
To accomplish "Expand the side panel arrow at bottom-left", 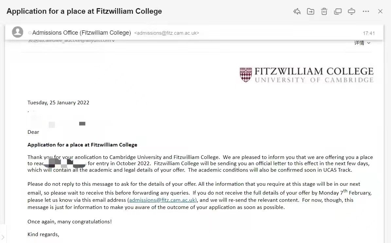I will [x=3, y=237].
